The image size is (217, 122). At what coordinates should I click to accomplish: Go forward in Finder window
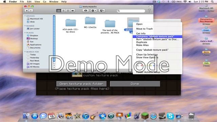[31, 11]
